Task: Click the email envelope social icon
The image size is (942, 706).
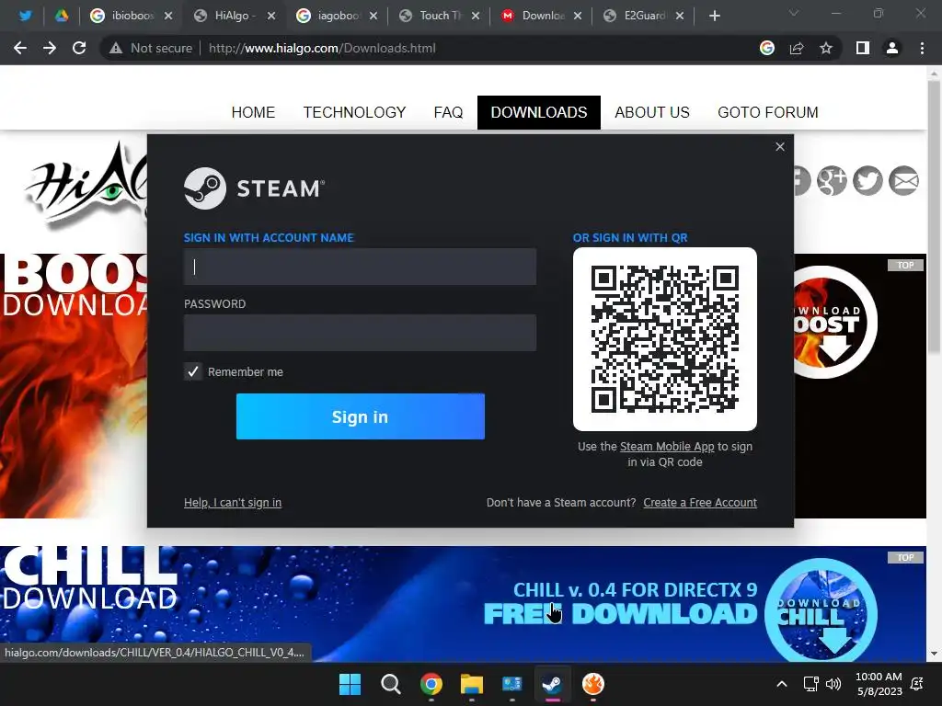Action: click(903, 181)
